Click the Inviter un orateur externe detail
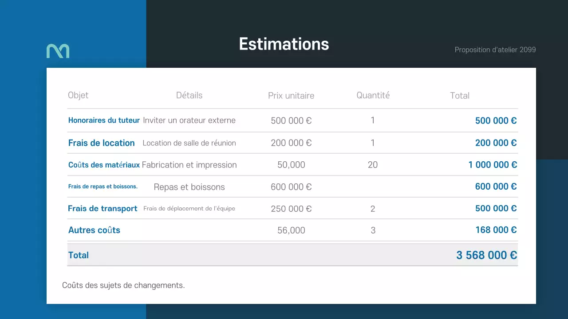Screen dimensions: 568x319 click(189, 120)
